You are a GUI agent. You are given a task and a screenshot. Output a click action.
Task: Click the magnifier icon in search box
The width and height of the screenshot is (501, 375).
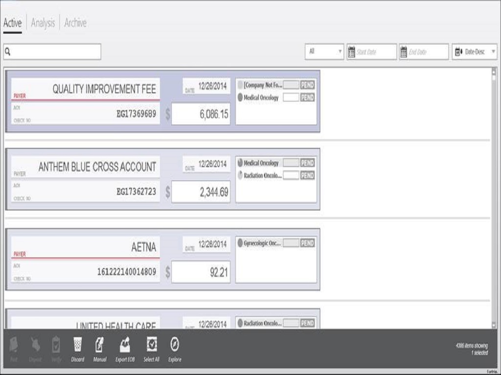pos(8,52)
